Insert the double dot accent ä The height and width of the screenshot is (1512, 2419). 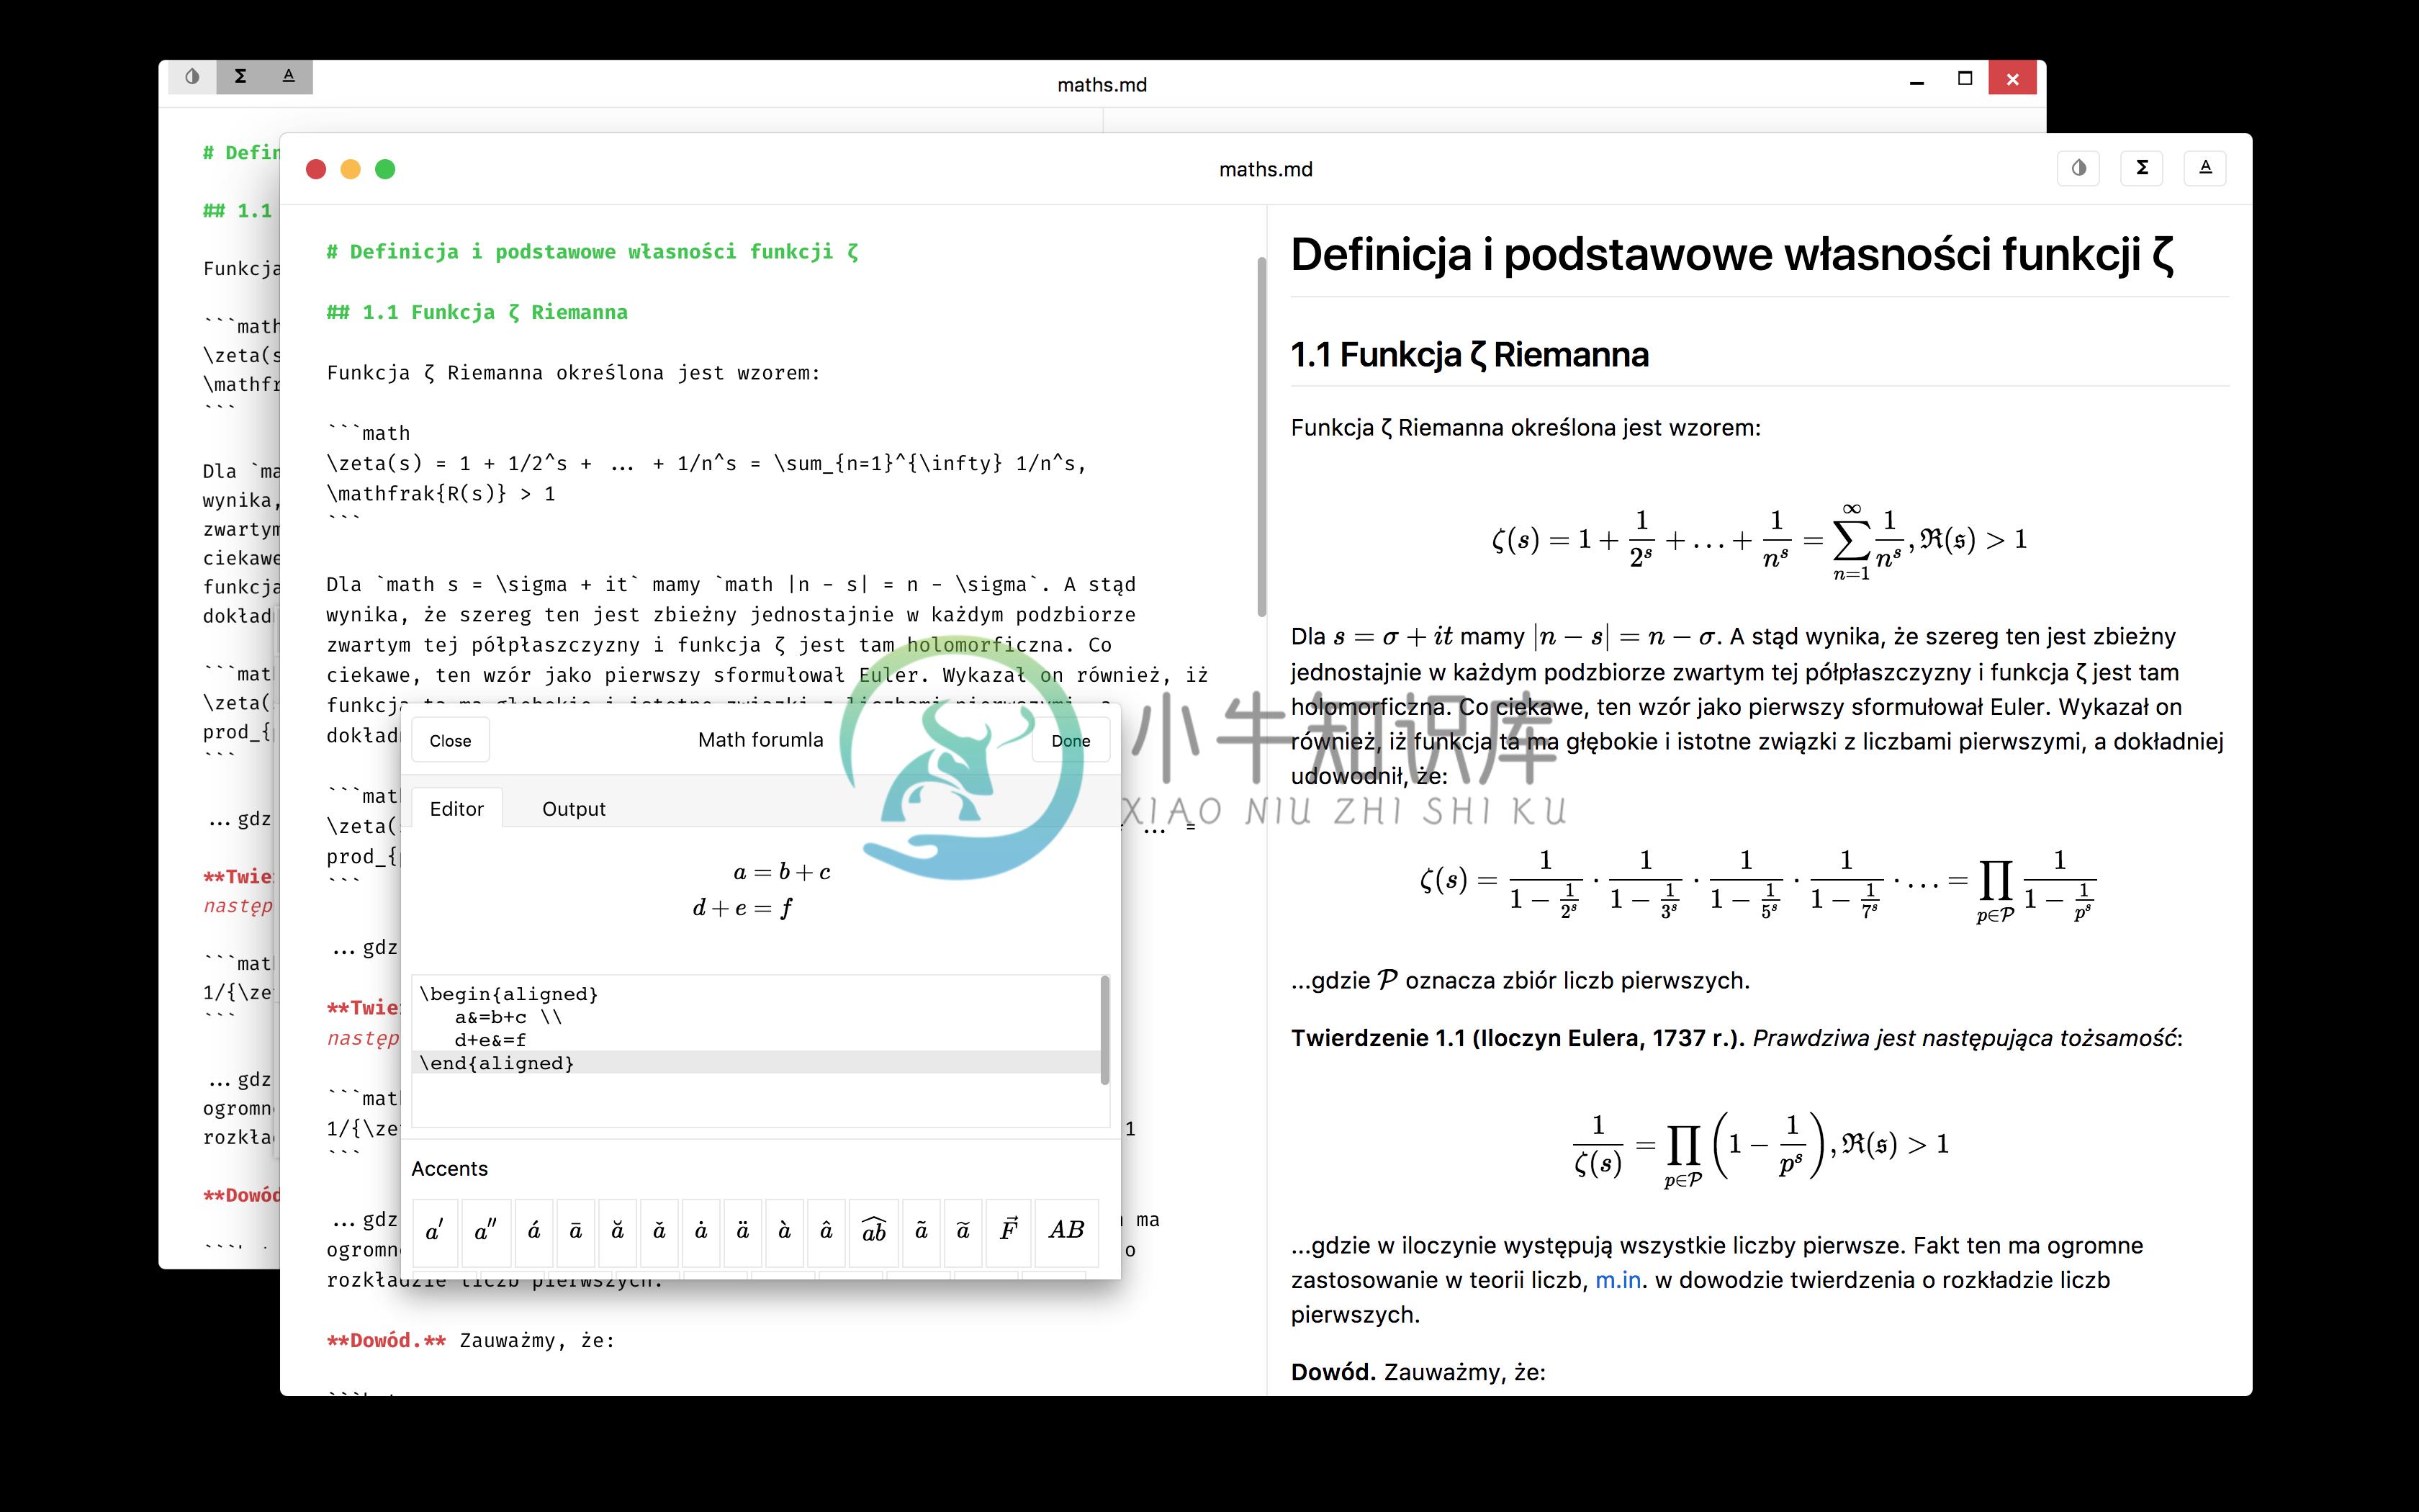click(x=743, y=1231)
